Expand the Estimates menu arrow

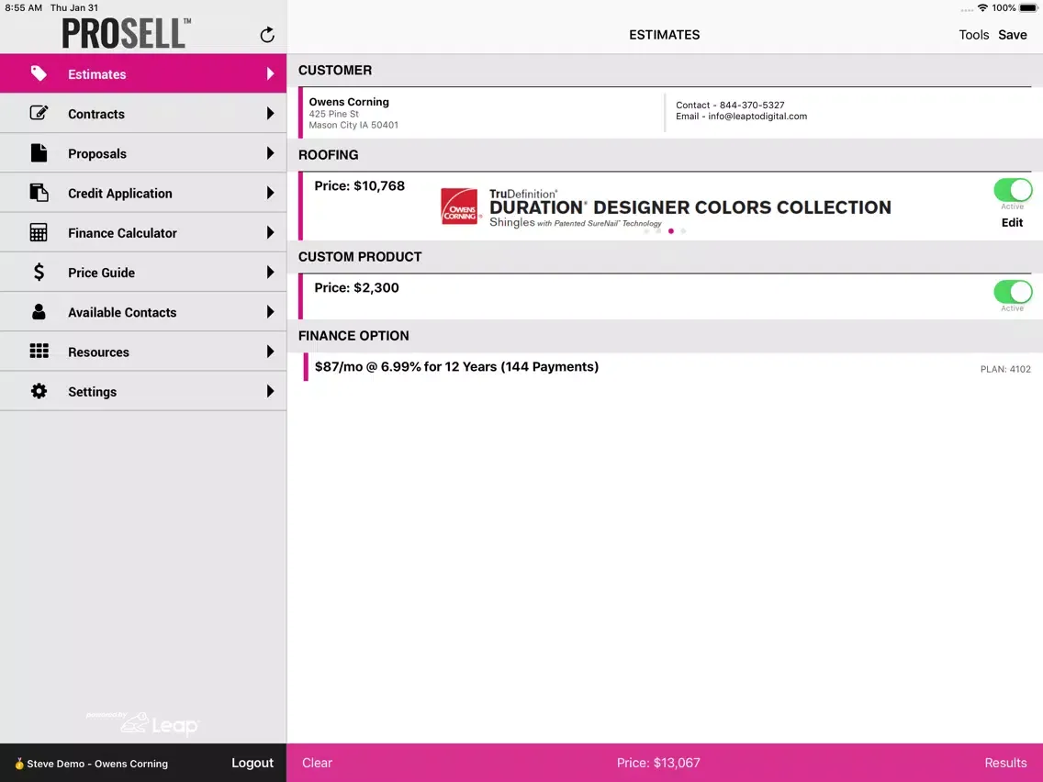pos(270,73)
